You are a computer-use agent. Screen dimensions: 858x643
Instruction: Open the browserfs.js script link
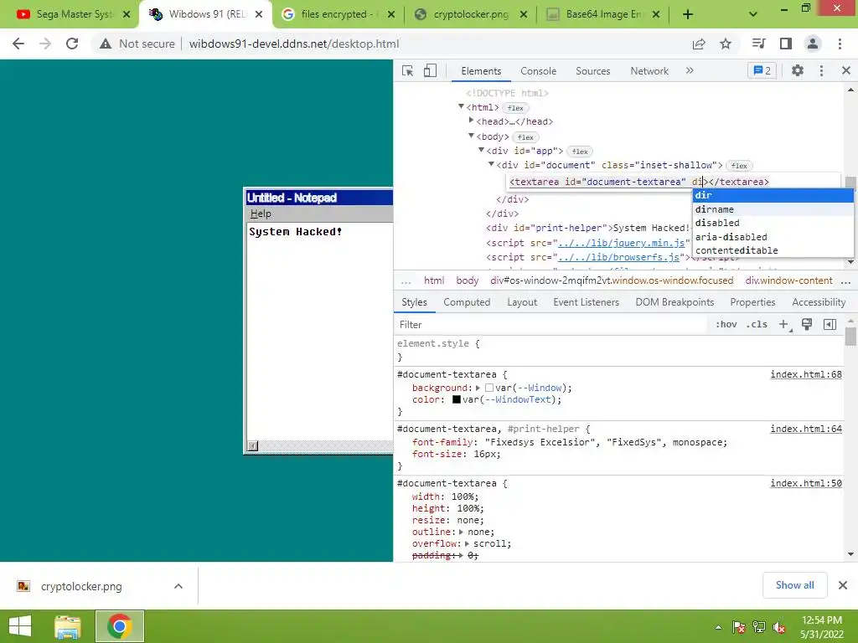(x=618, y=257)
